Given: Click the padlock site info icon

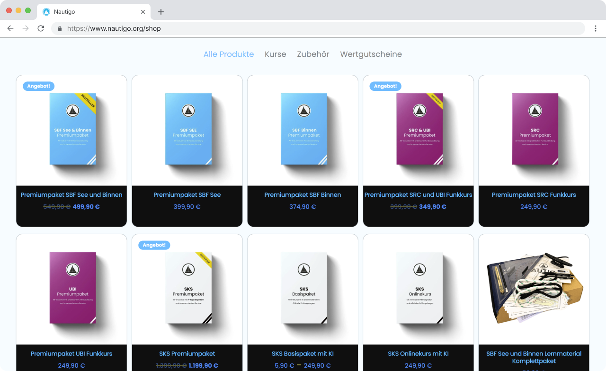Looking at the screenshot, I should pyautogui.click(x=60, y=28).
